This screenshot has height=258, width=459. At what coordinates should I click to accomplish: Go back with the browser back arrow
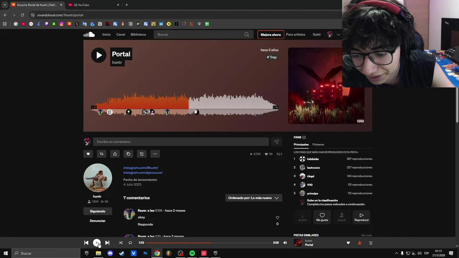click(x=5, y=15)
